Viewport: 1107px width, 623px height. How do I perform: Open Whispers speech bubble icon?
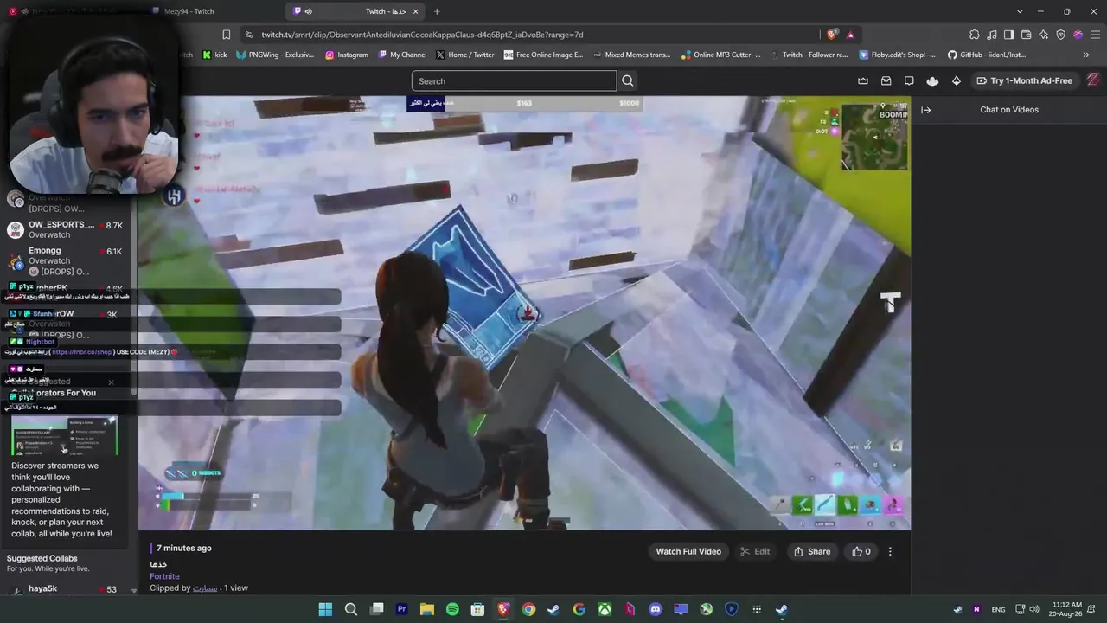(909, 80)
